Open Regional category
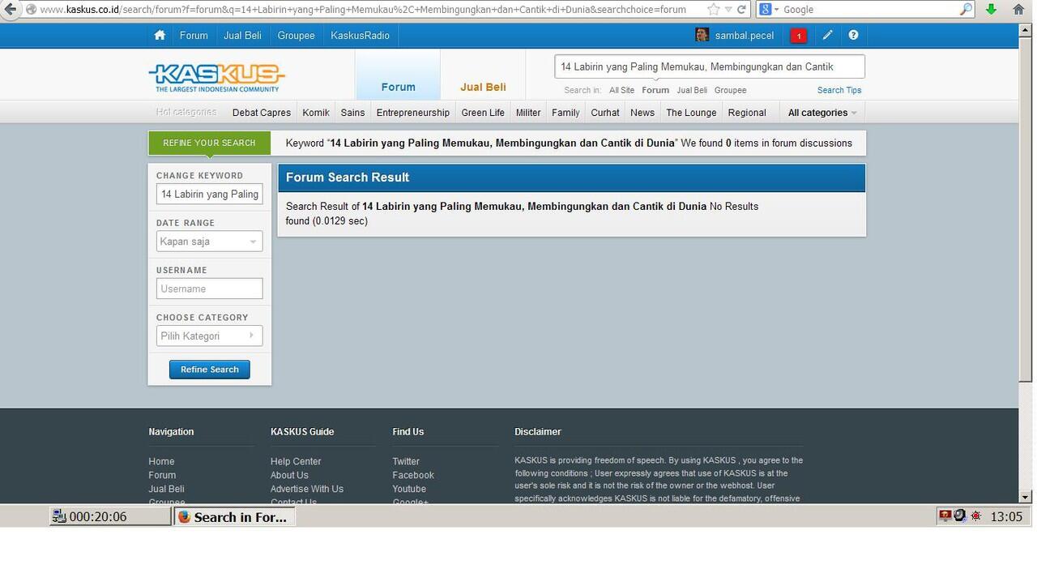The width and height of the screenshot is (1037, 586). [x=747, y=113]
